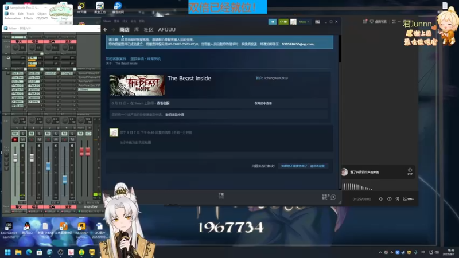Open the Edit menu in Samplitude
Image resolution: width=459 pixels, height=258 pixels.
click(x=20, y=14)
